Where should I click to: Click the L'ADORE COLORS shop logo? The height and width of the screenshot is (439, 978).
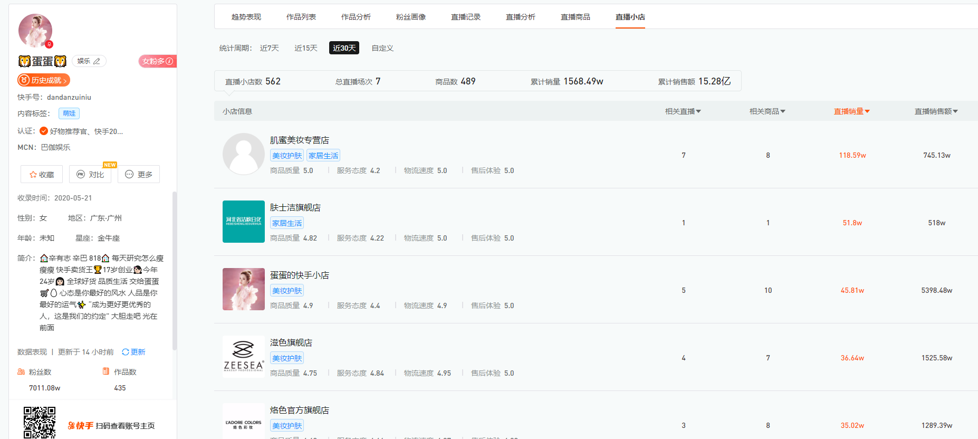point(244,421)
